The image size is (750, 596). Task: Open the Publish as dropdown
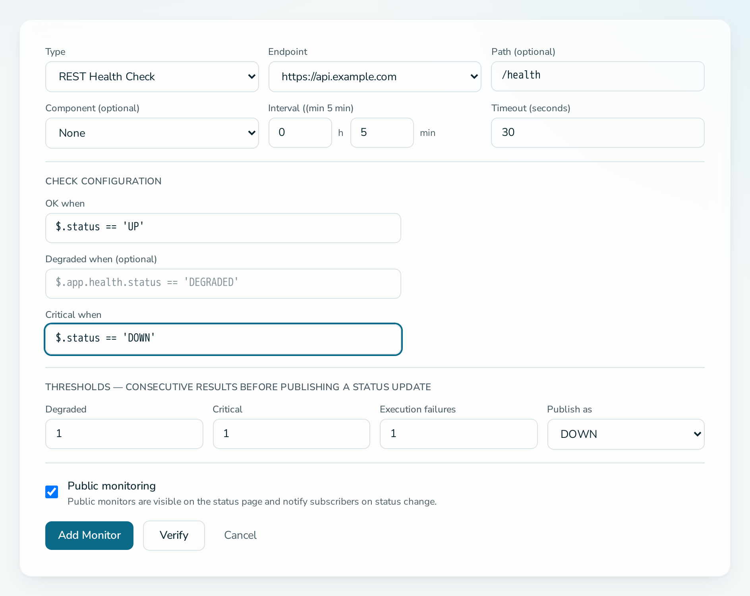tap(626, 434)
